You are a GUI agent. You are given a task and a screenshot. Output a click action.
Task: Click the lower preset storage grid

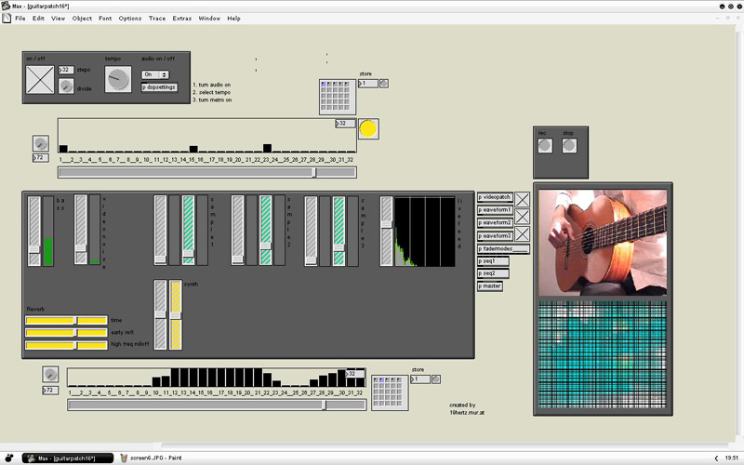click(x=389, y=392)
